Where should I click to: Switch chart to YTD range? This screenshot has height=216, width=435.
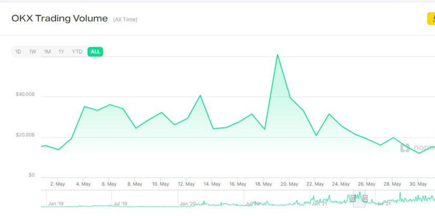pos(77,52)
